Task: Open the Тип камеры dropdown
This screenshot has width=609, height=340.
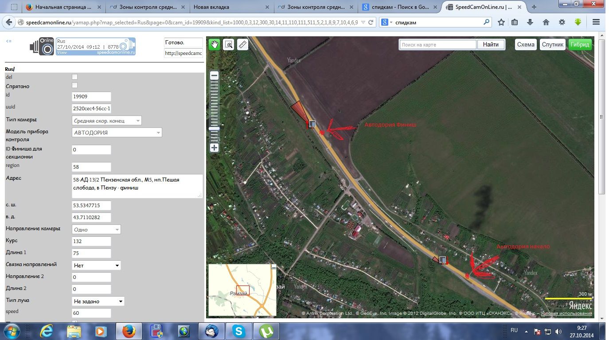Action: point(107,120)
